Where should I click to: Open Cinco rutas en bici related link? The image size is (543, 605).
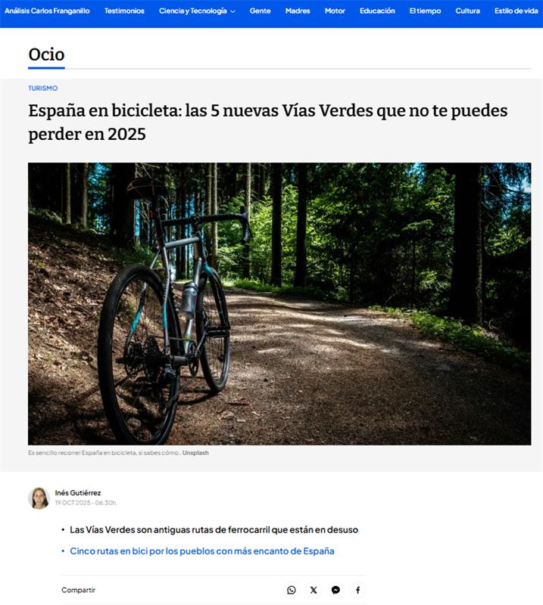pos(202,551)
